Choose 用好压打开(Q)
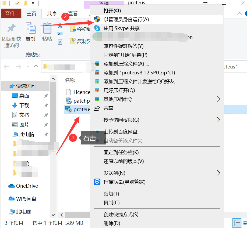 coord(157,90)
